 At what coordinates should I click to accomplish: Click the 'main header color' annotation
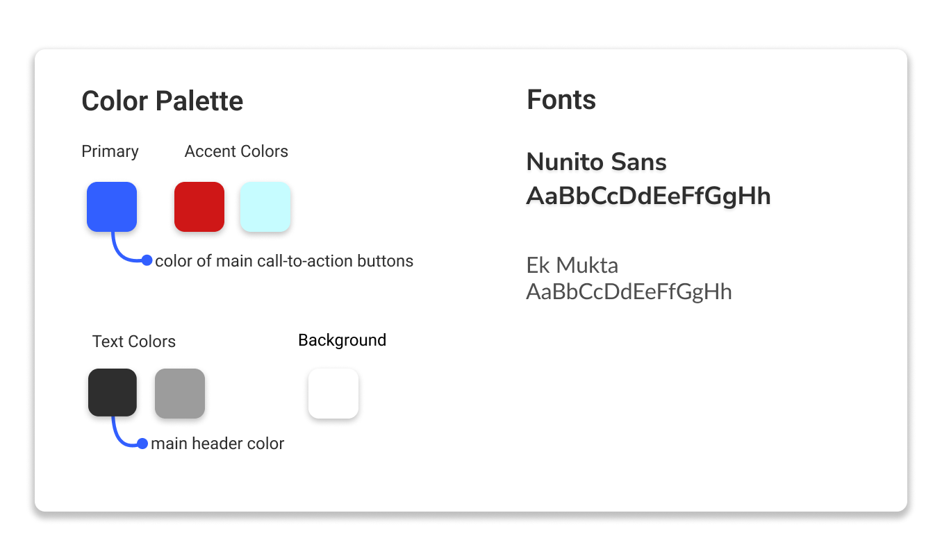point(217,444)
